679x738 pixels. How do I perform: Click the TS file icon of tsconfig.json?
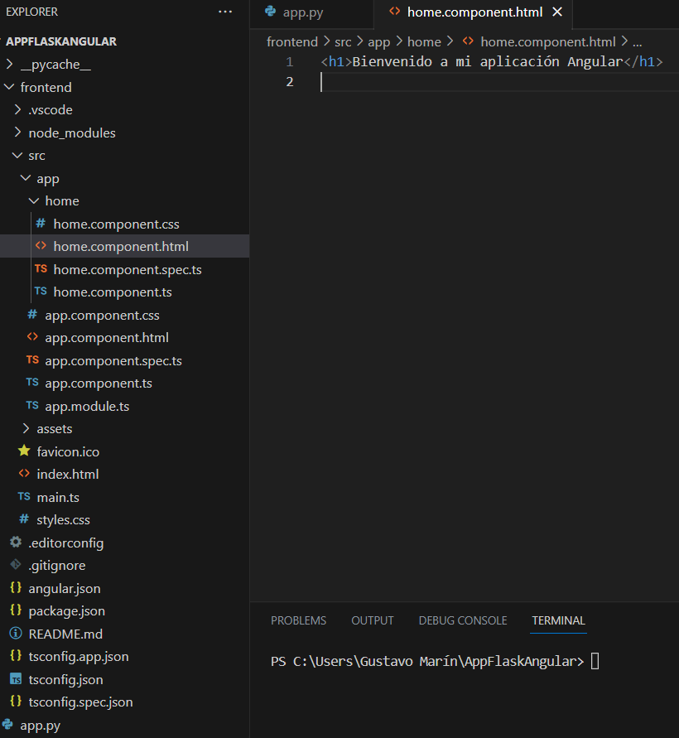[x=16, y=679]
